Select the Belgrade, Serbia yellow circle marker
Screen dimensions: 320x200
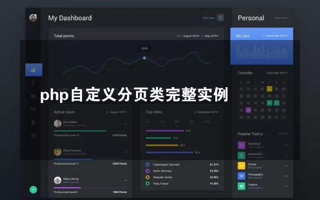coord(148,177)
